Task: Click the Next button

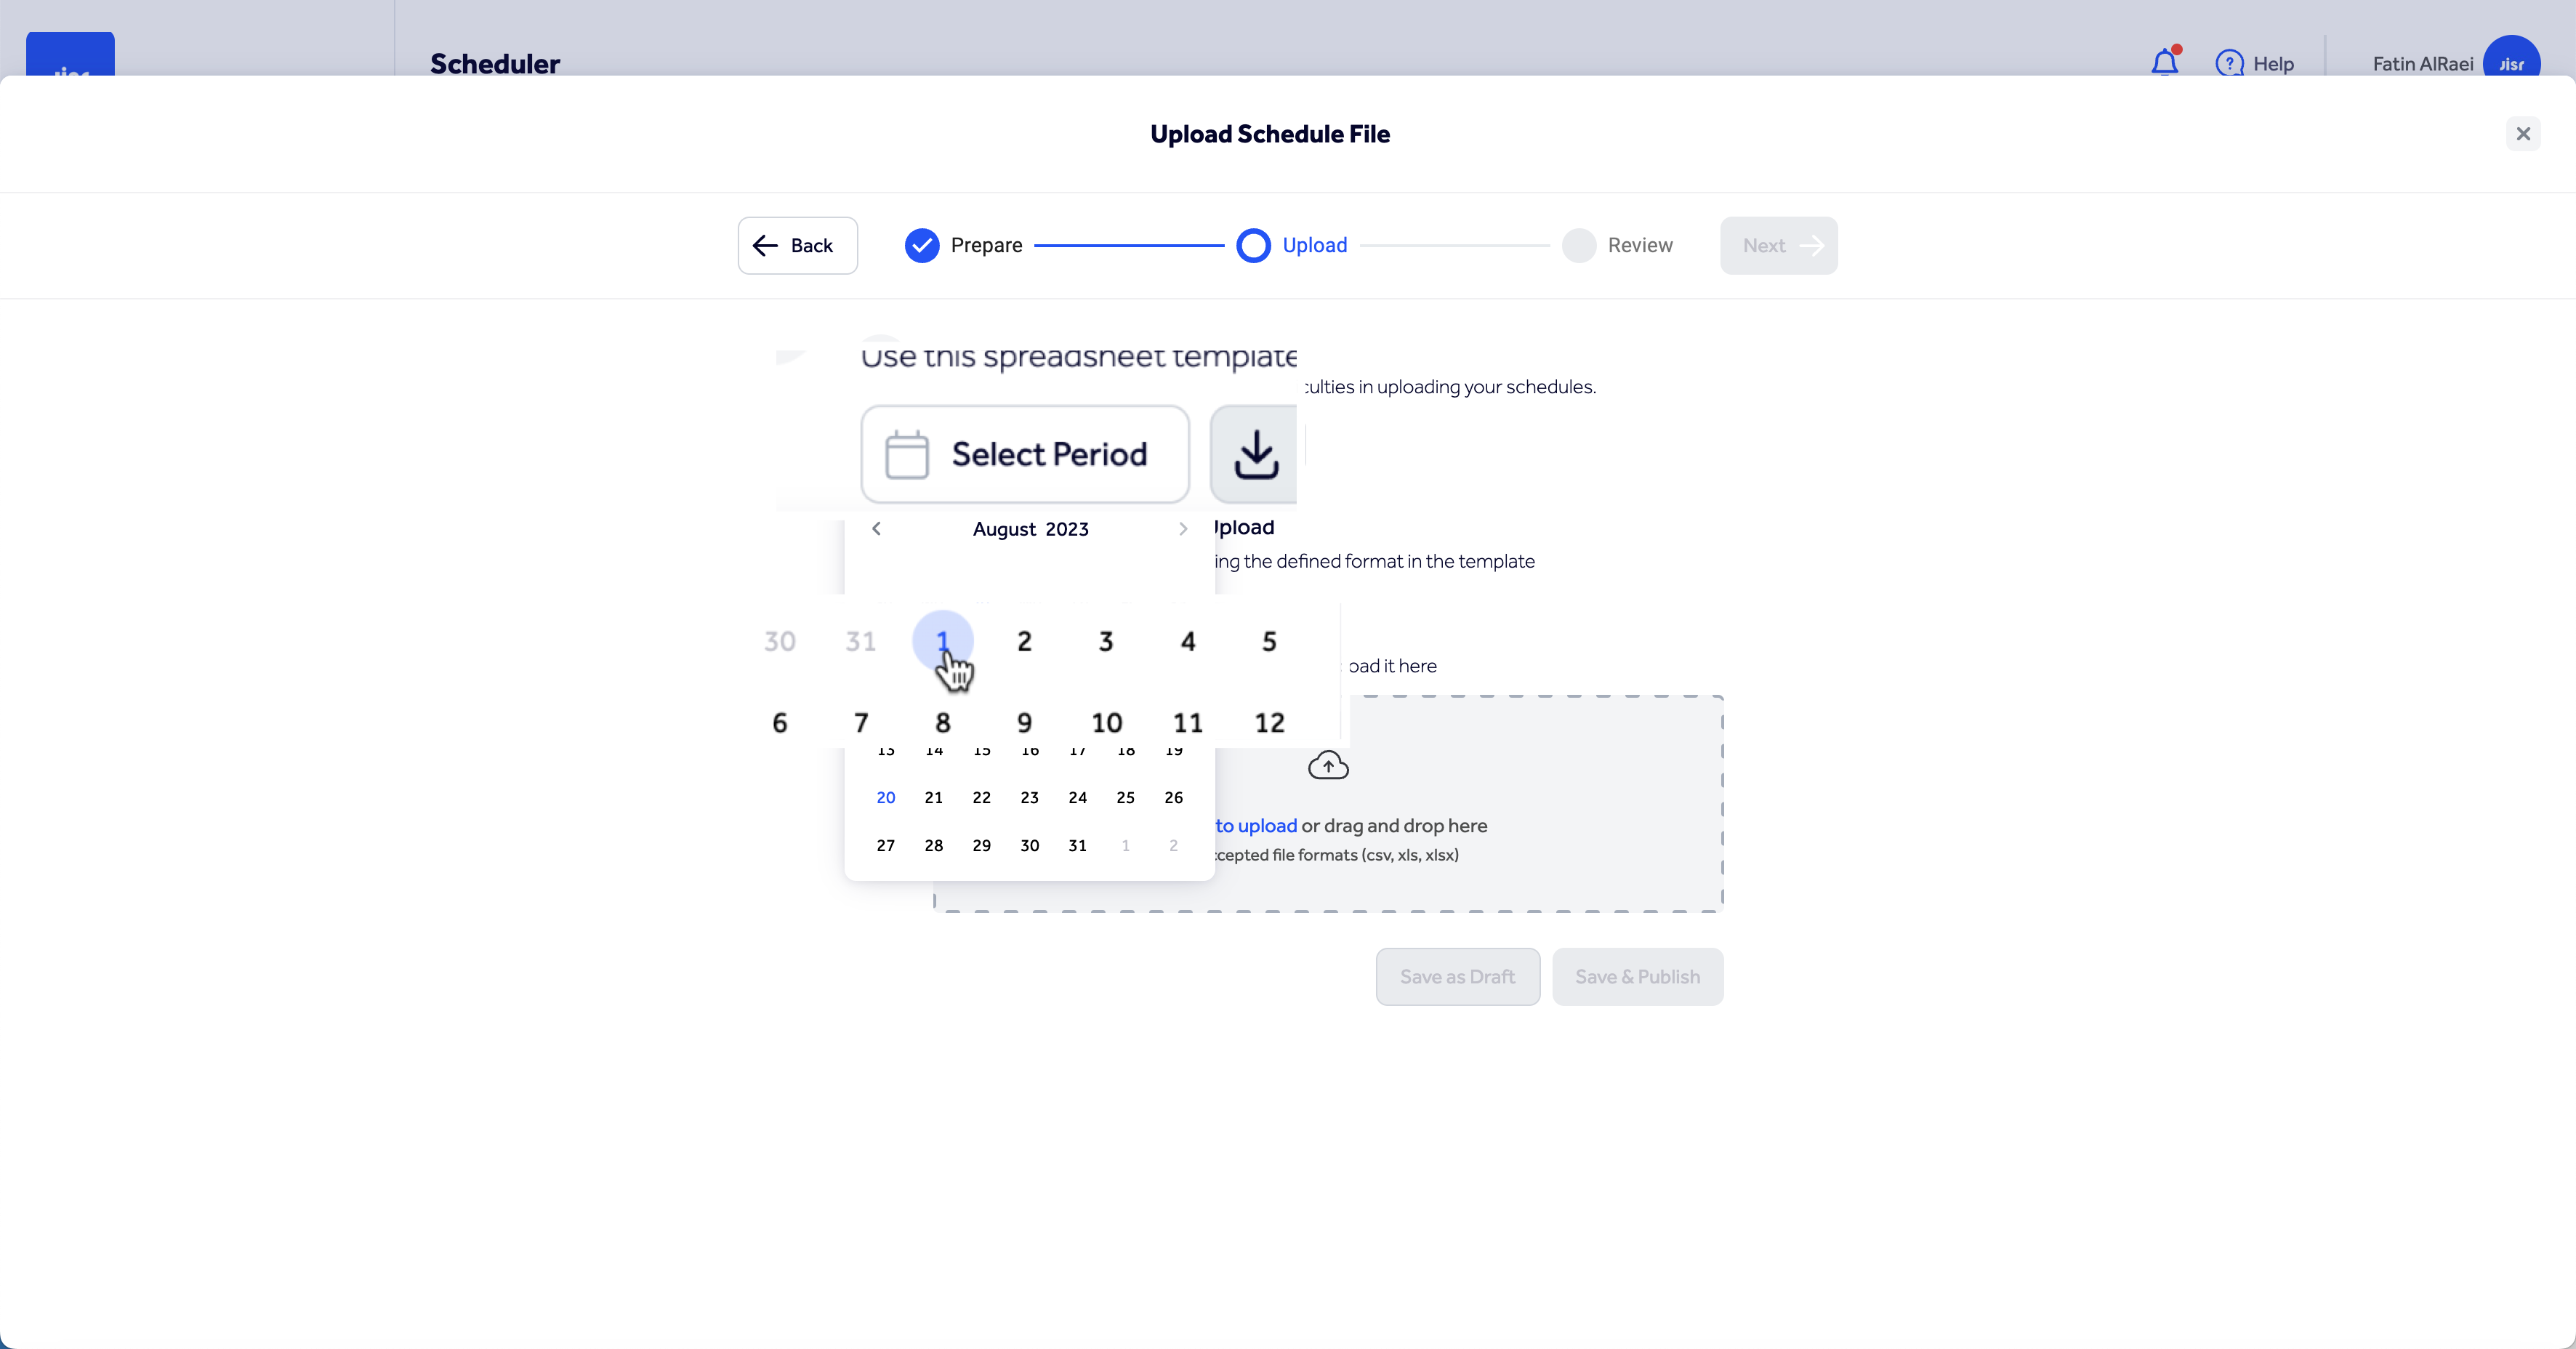Action: [x=1778, y=245]
